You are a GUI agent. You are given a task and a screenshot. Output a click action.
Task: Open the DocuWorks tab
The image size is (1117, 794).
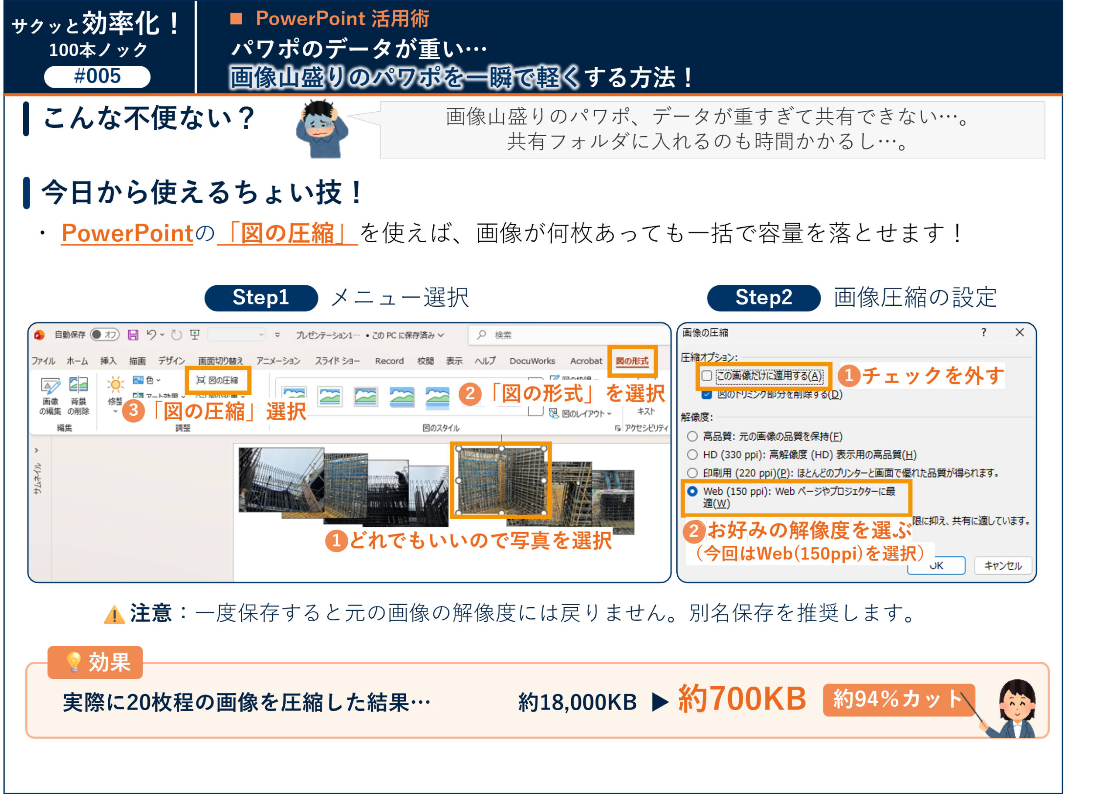(532, 361)
